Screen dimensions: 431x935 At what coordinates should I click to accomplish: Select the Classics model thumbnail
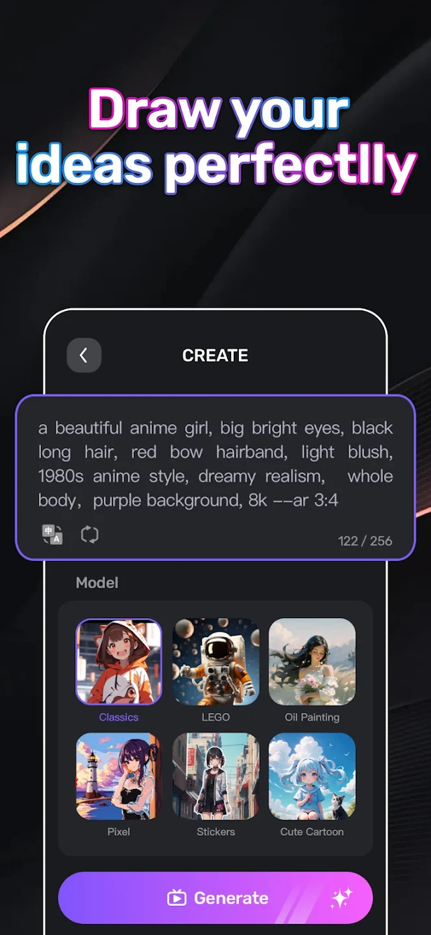pyautogui.click(x=119, y=662)
